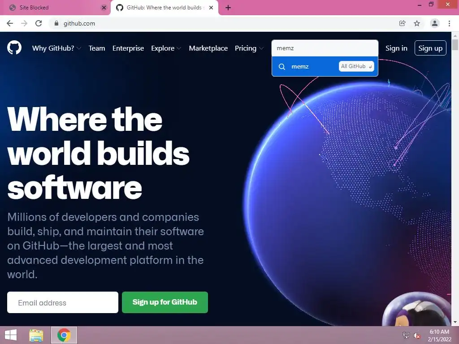Screen dimensions: 459x344
Task: Share this page icon in address bar
Action: click(403, 23)
